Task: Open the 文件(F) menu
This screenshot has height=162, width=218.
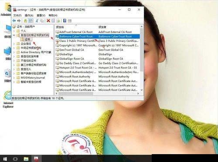Action: coord(17,15)
